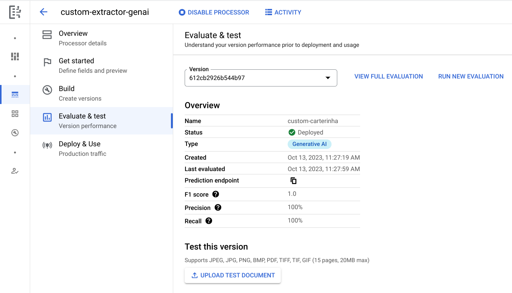
Task: Open the Build Create versions menu item
Action: (101, 93)
